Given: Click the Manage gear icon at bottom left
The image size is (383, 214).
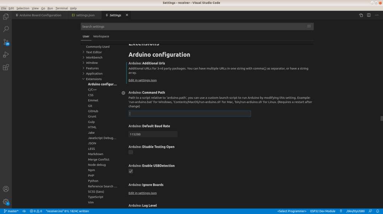Looking at the screenshot, I should click(6, 202).
